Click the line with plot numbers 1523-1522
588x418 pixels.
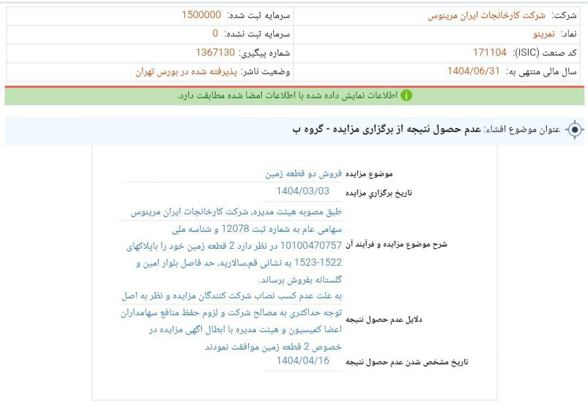(x=239, y=263)
